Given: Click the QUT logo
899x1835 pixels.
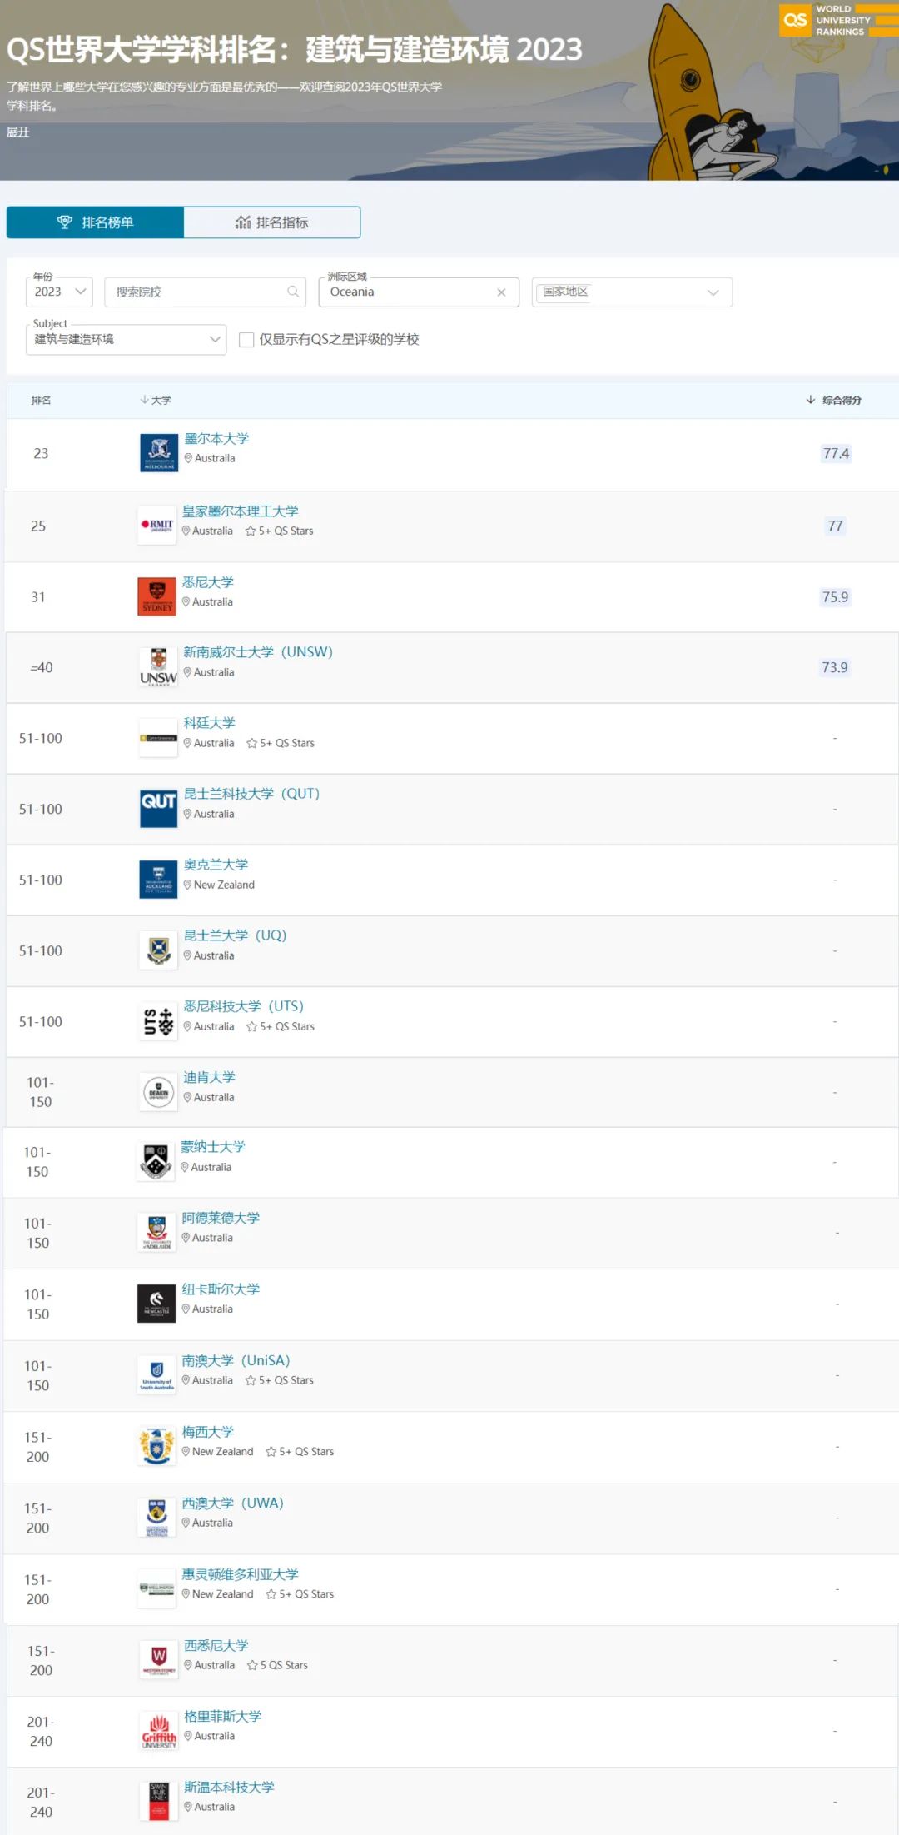Looking at the screenshot, I should 158,809.
